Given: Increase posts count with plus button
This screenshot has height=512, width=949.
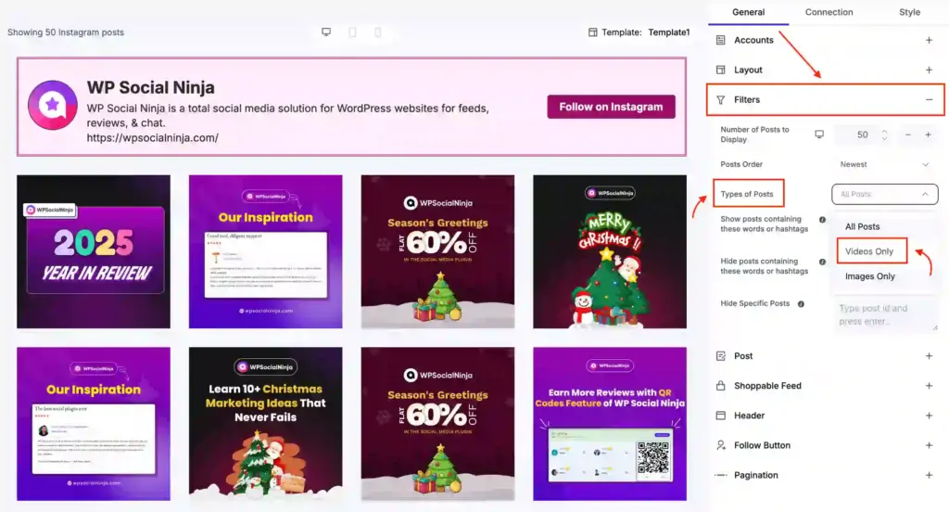Looking at the screenshot, I should (928, 134).
